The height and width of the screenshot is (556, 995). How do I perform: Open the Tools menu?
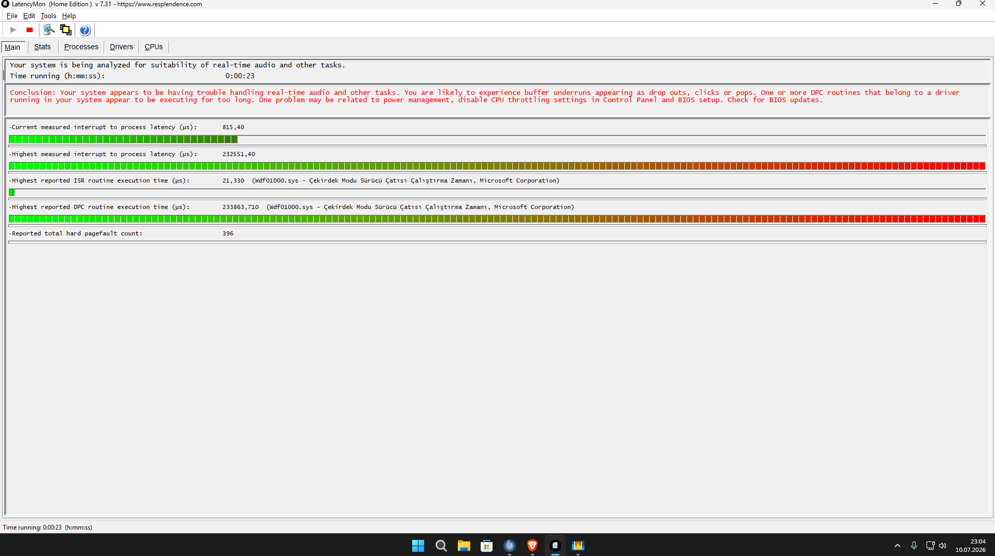coord(48,16)
